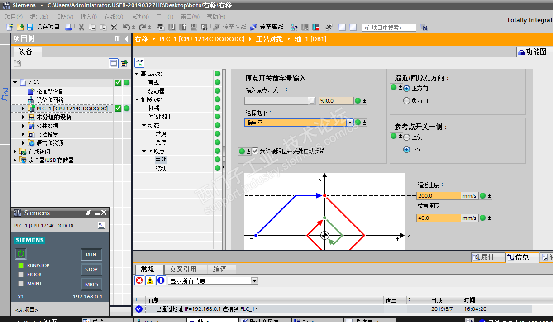Select 负方向 radio button
Viewport: 553px width, 322px height.
406,100
